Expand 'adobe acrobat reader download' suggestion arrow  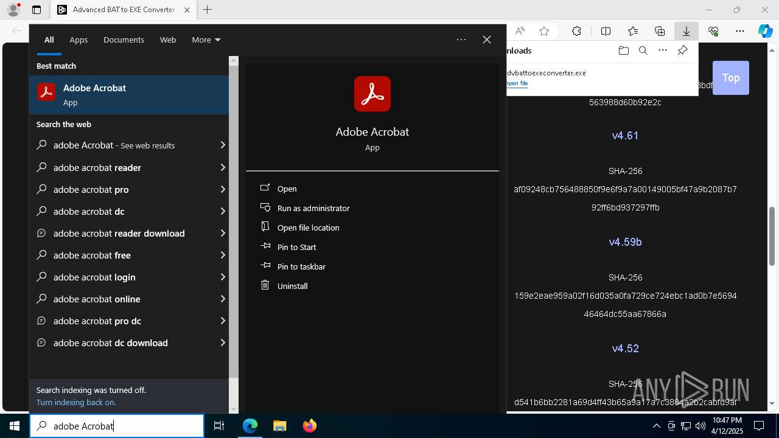[x=223, y=233]
